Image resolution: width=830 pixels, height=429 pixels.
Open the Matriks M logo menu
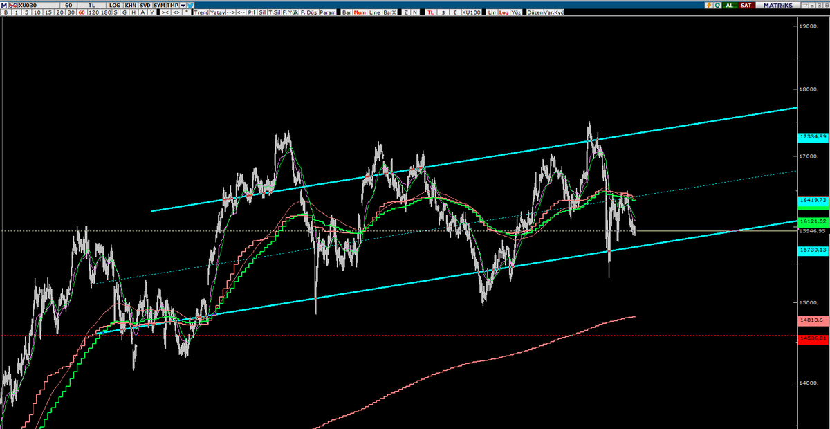click(4, 5)
